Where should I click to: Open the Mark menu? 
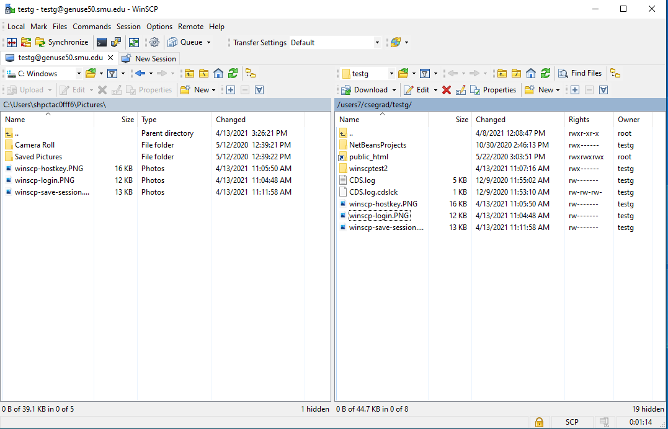point(39,27)
